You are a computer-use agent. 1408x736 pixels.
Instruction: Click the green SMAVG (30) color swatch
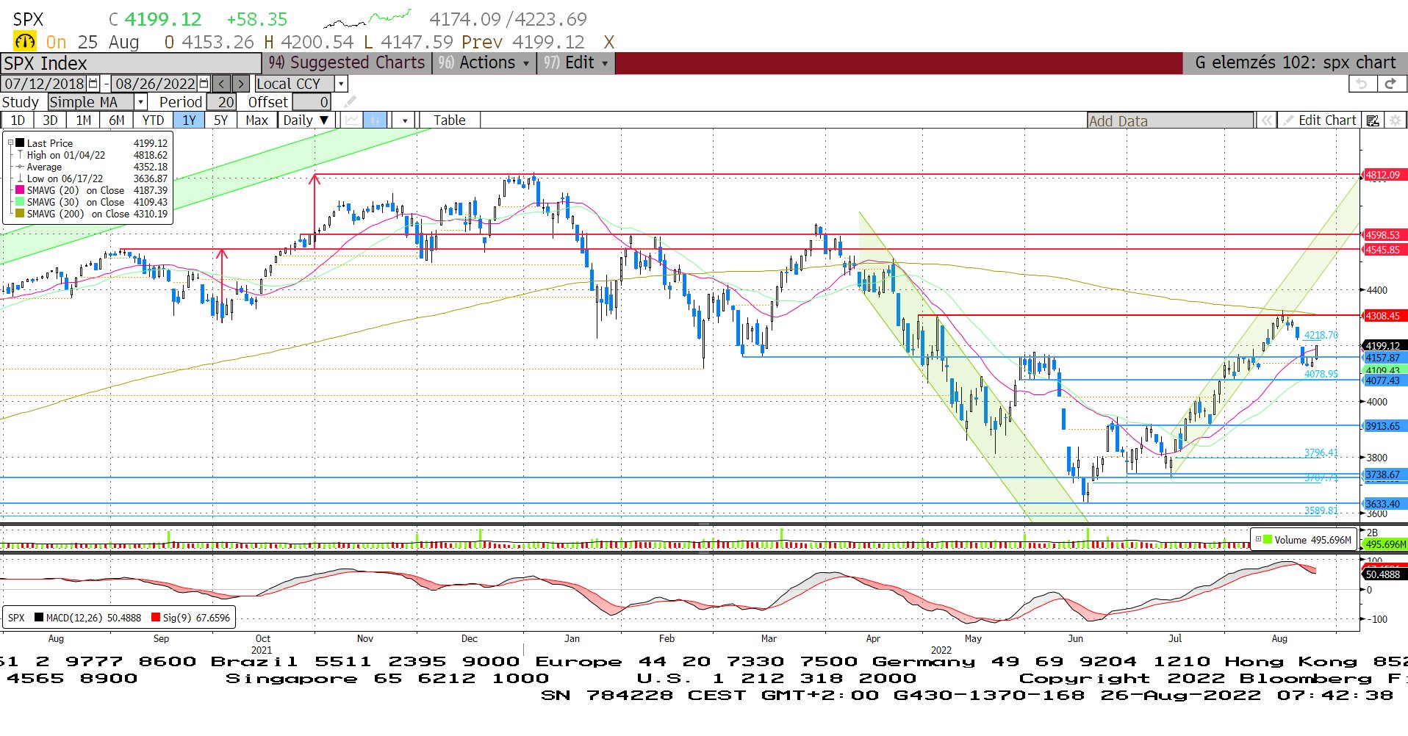[20, 202]
